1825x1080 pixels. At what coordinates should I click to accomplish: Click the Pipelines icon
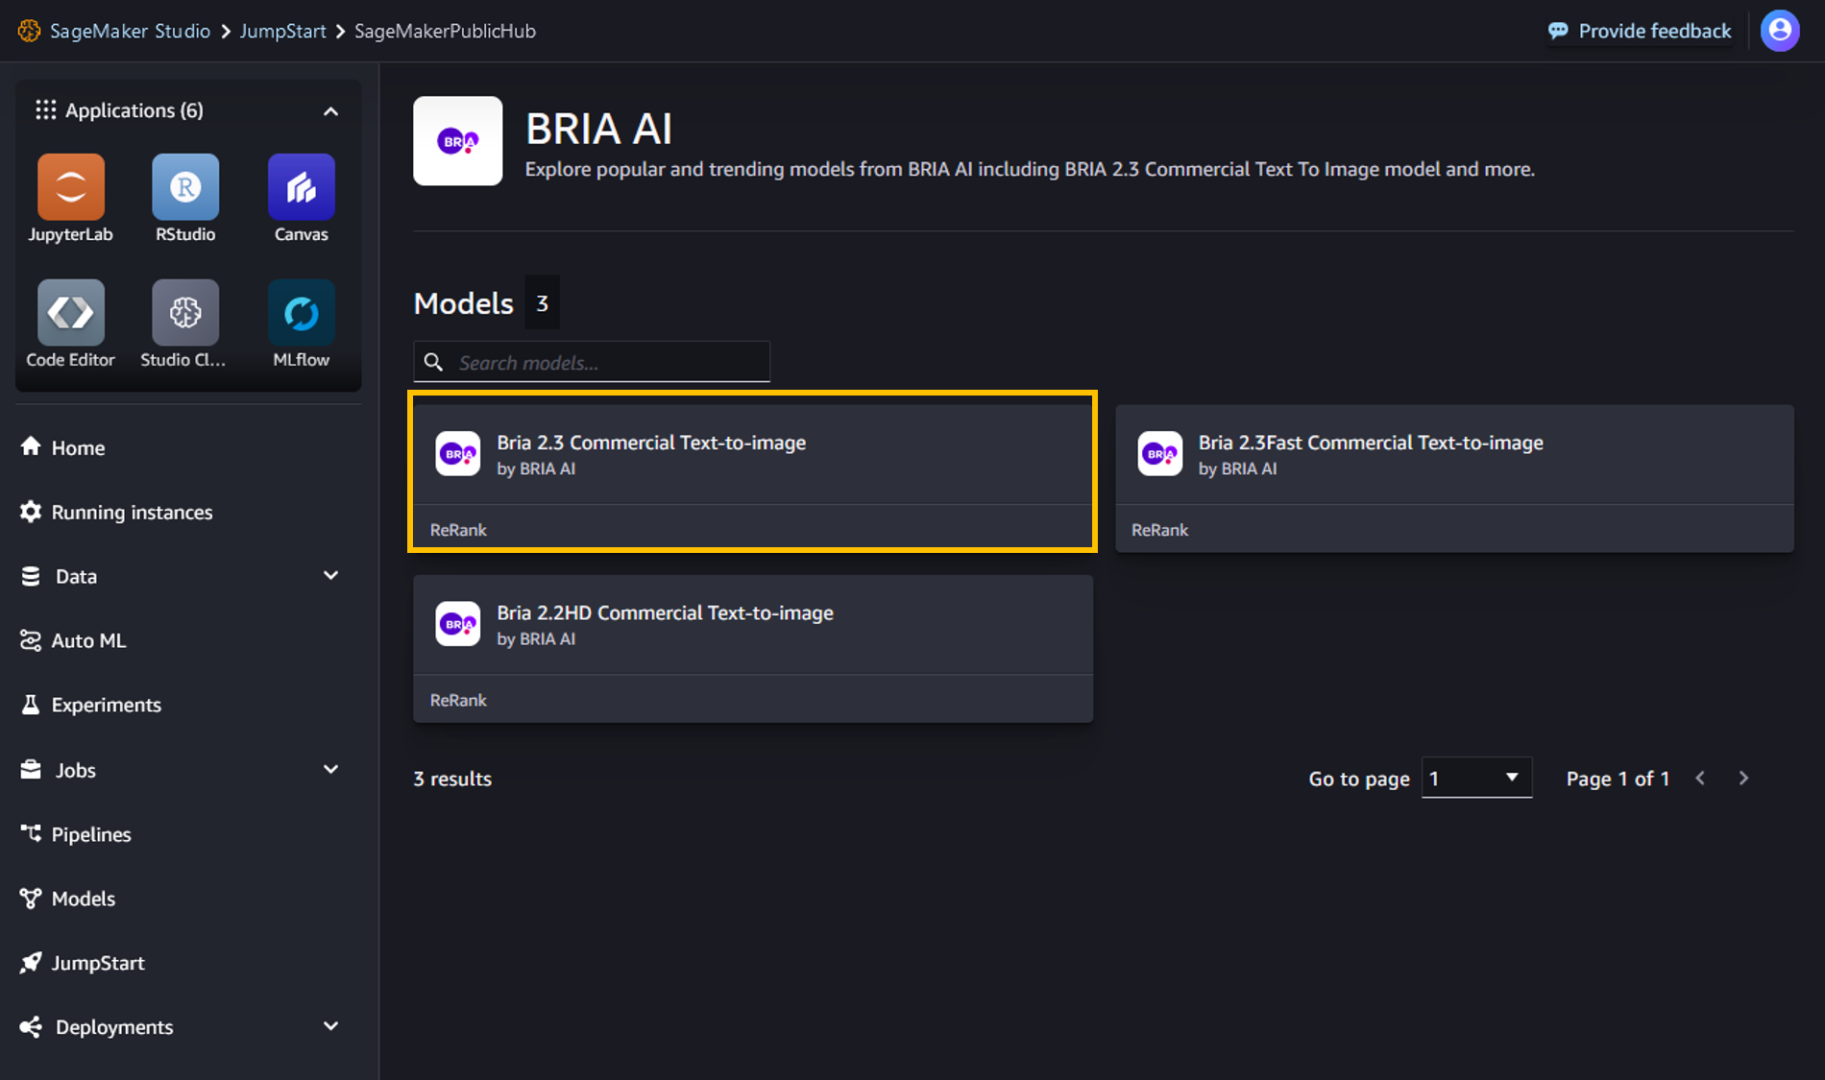click(31, 833)
